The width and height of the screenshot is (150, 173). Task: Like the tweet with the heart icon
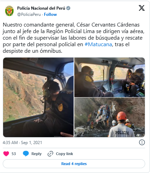(x=6, y=154)
